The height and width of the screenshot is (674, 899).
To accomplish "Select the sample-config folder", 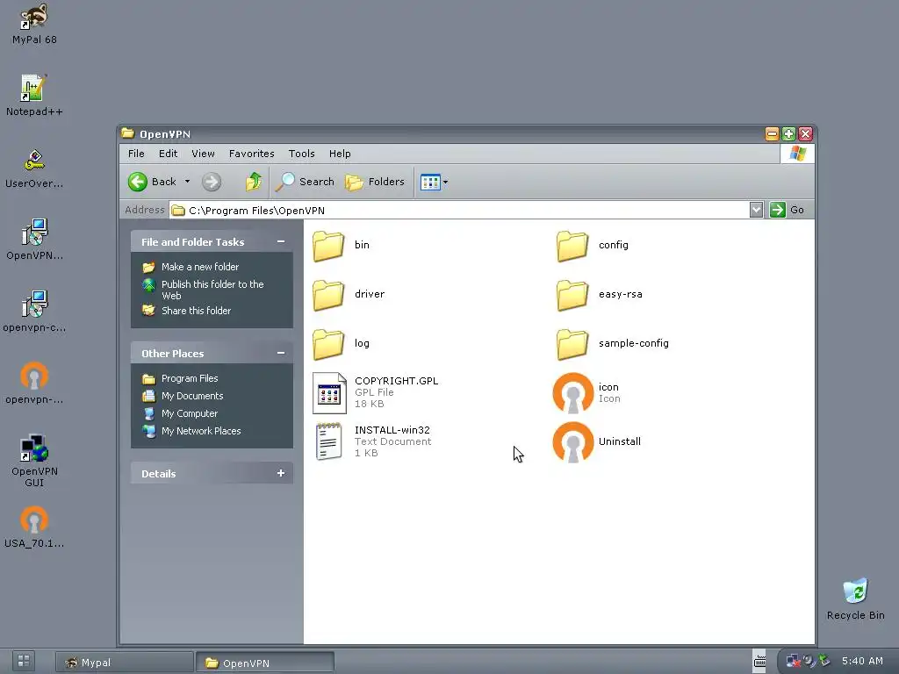I will click(x=612, y=344).
